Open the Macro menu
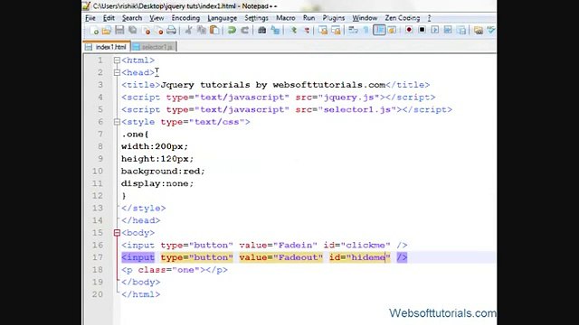The width and height of the screenshot is (579, 325). [x=286, y=18]
